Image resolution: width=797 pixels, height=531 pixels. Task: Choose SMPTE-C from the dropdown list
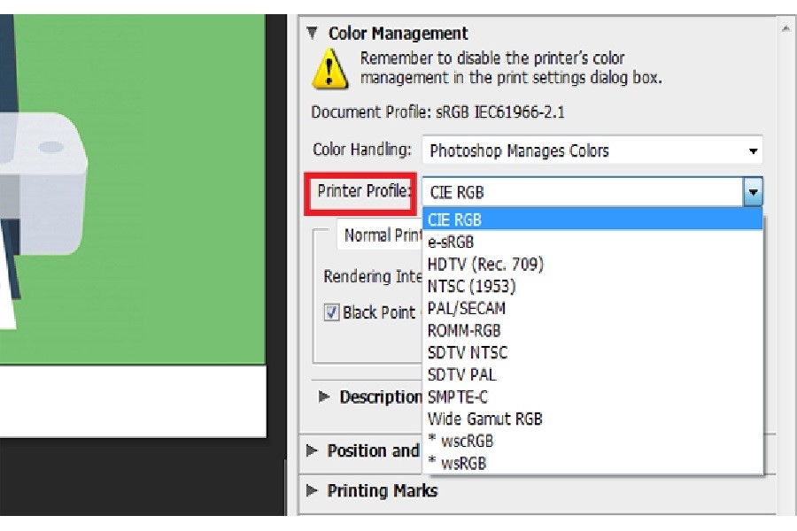point(458,396)
